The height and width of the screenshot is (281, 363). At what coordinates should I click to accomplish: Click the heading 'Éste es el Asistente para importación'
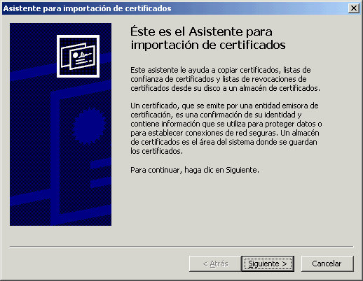coord(208,38)
